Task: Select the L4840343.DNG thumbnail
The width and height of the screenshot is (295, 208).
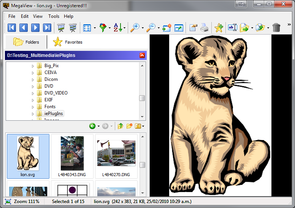Action: pos(72,156)
